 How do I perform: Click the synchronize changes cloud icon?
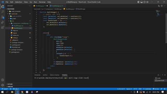(10, 89)
